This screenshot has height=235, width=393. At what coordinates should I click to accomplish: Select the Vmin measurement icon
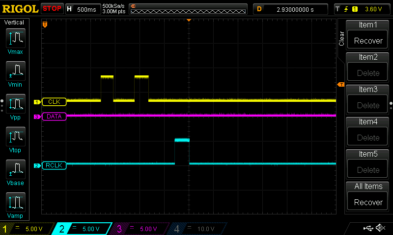pos(16,71)
